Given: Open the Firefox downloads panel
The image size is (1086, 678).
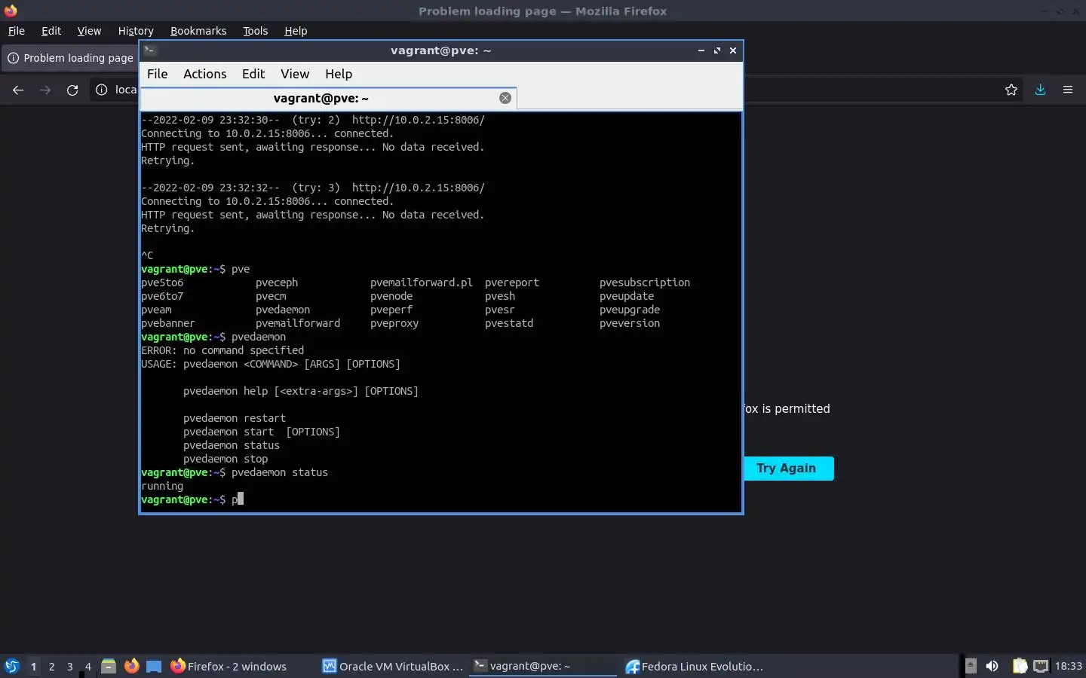Looking at the screenshot, I should pyautogui.click(x=1040, y=90).
